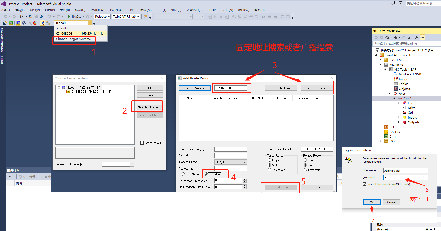The height and width of the screenshot is (231, 441).
Task: Expand the I/O tree node
Action: pyautogui.click(x=380, y=141)
